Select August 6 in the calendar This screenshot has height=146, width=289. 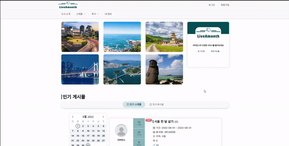coord(104,126)
